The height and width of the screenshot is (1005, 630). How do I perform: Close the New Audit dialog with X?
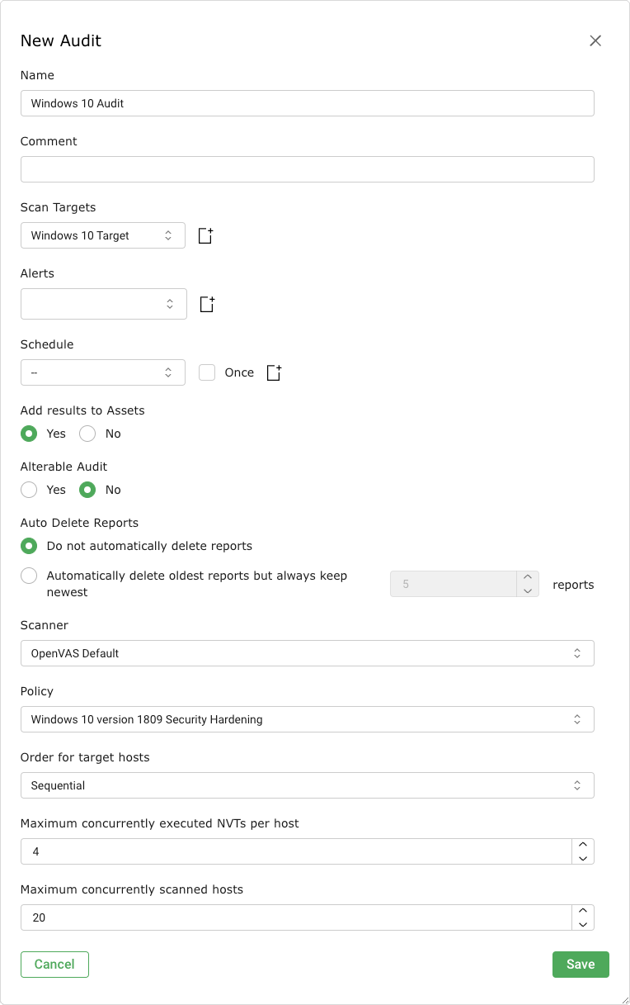pyautogui.click(x=595, y=41)
